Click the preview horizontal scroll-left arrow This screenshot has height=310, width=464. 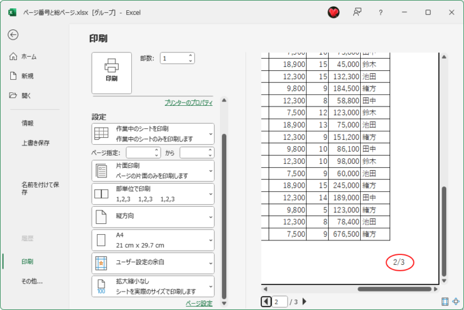click(x=265, y=289)
